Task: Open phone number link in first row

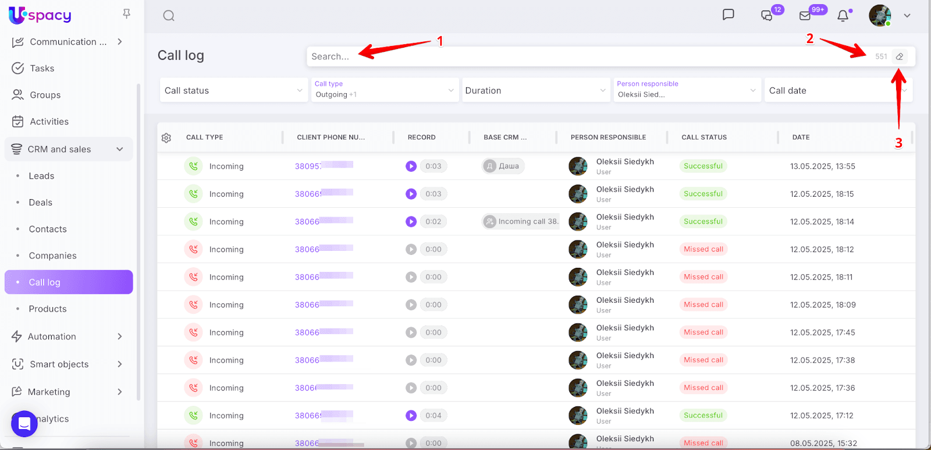Action: 308,166
